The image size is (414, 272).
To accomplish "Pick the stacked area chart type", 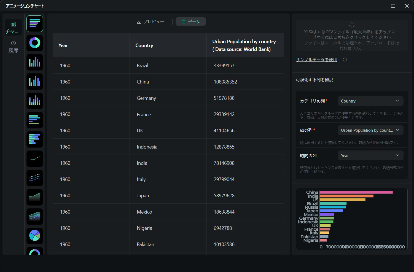I will pos(35,217).
